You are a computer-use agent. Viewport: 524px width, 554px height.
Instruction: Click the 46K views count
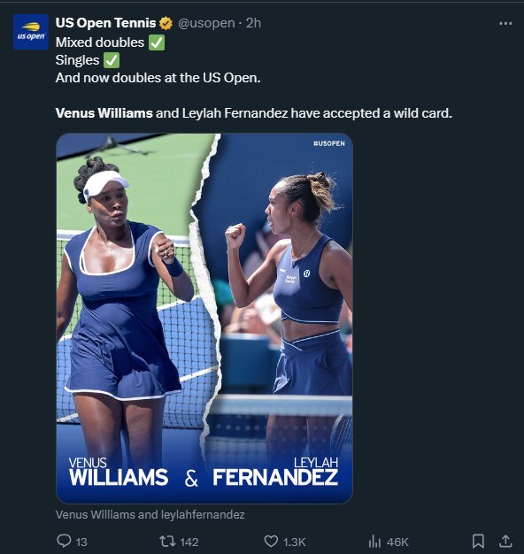tap(397, 542)
